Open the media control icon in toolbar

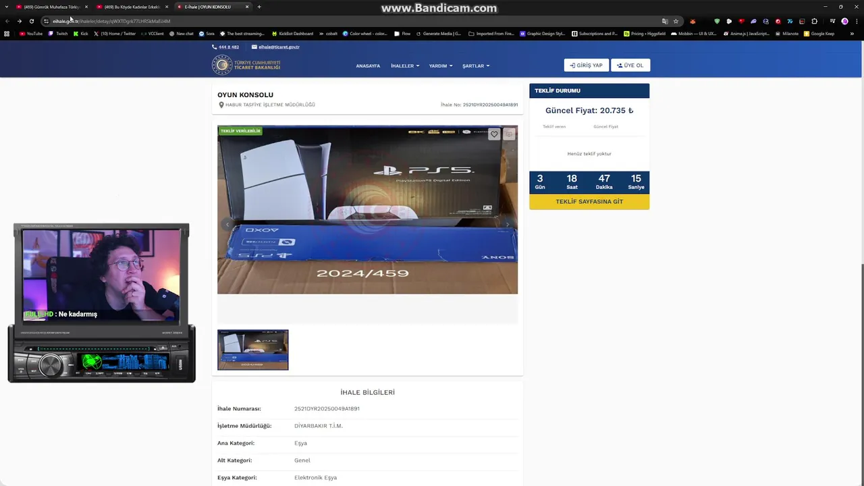click(x=832, y=21)
